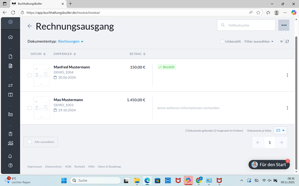Select the Manfred Mustermann invoice checkbox
299x186 pixels.
tap(29, 75)
